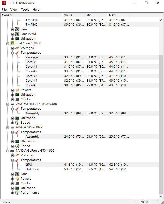Click the Max column header

[x=118, y=15]
